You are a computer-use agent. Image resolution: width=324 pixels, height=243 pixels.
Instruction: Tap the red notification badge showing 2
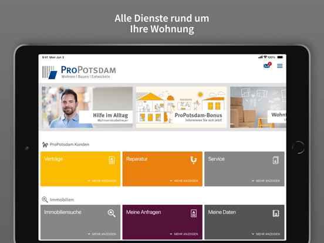[269, 63]
